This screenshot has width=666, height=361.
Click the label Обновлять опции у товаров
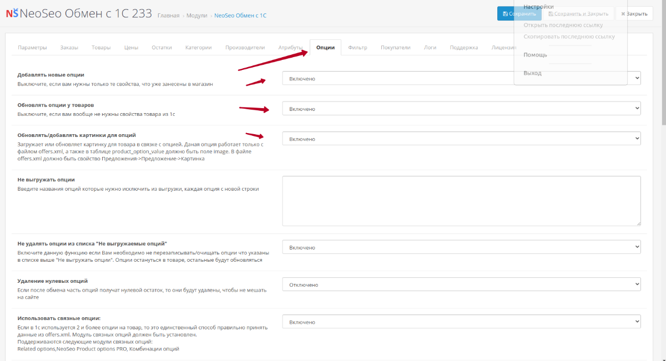coord(56,105)
